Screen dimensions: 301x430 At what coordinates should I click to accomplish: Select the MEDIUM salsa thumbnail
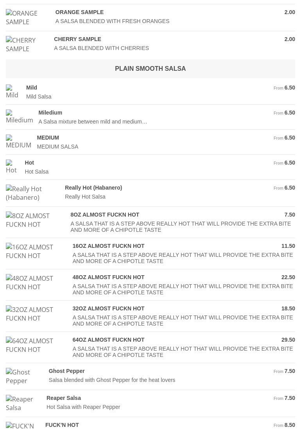[x=18, y=142]
